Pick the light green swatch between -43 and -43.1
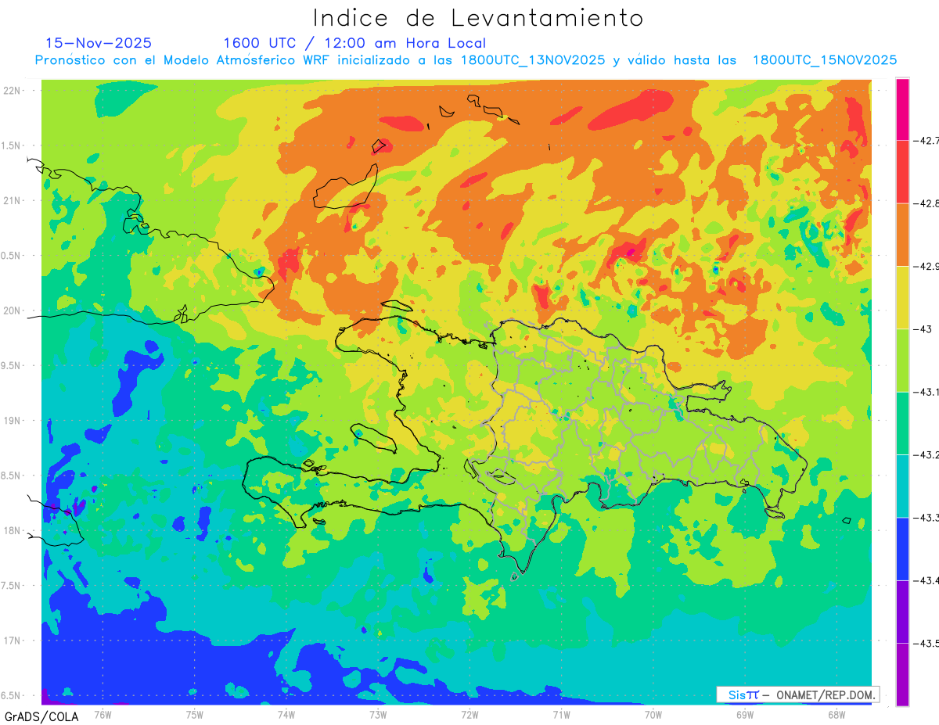939x725 pixels. tap(902, 361)
